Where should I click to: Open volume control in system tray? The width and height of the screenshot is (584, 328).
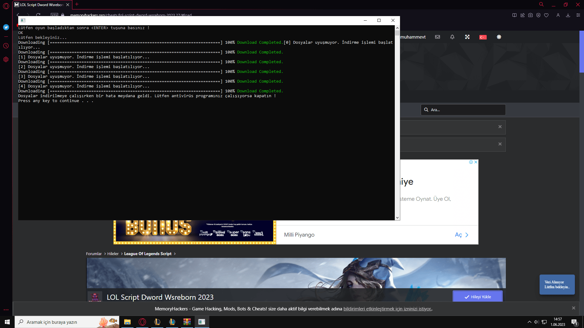[537, 322]
